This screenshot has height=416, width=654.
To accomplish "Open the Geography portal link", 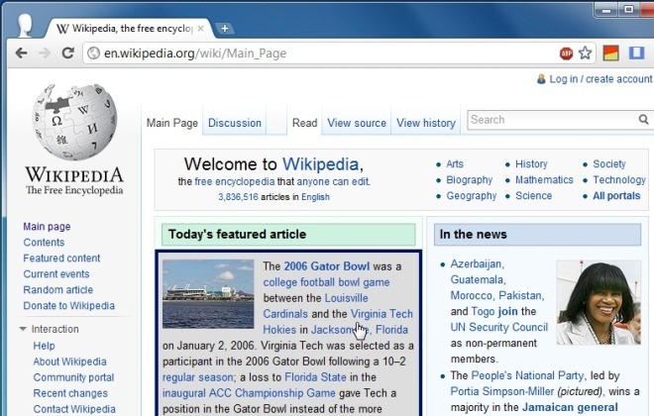I will pyautogui.click(x=472, y=195).
